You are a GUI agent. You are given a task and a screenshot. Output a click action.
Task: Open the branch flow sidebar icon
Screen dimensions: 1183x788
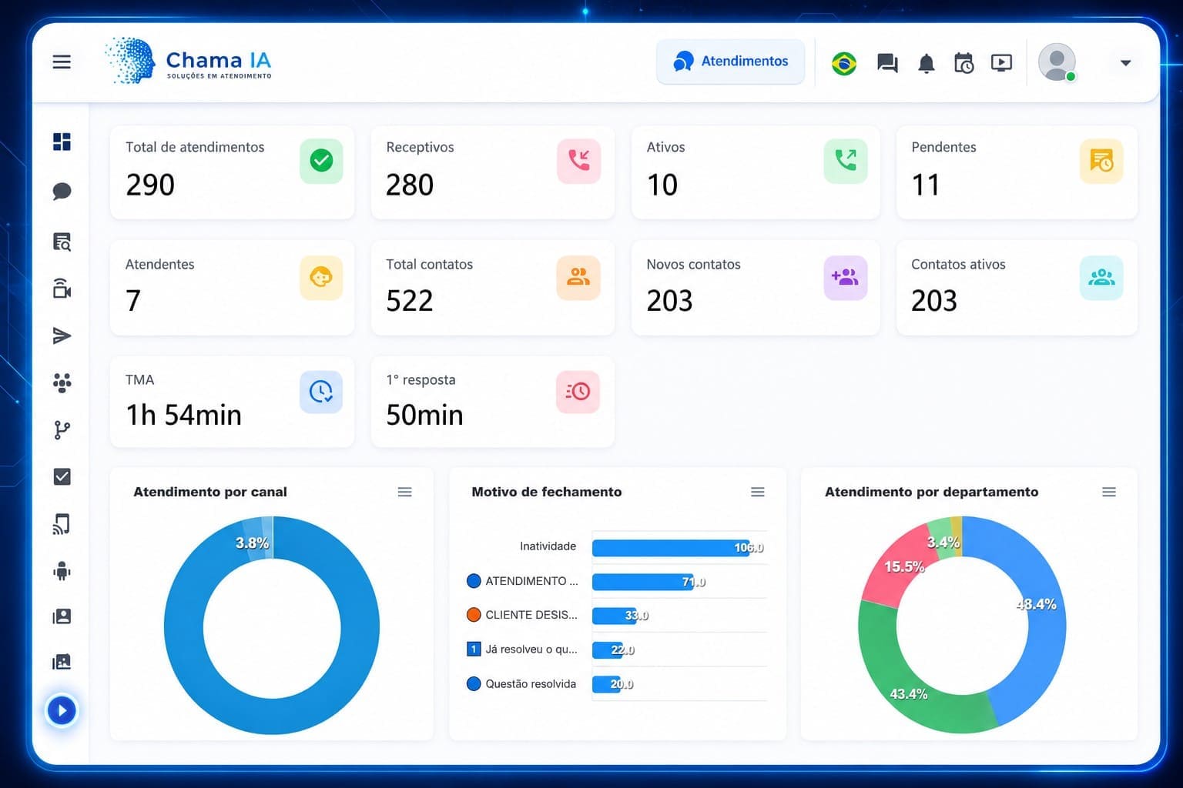pyautogui.click(x=62, y=429)
